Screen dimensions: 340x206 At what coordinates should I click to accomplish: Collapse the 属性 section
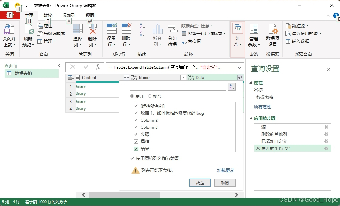pos(251,83)
